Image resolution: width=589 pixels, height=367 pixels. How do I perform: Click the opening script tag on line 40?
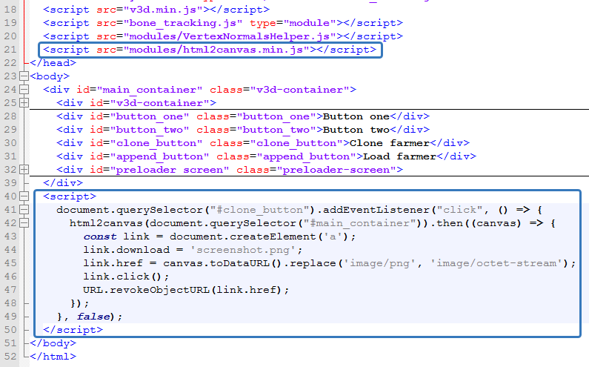[70, 196]
